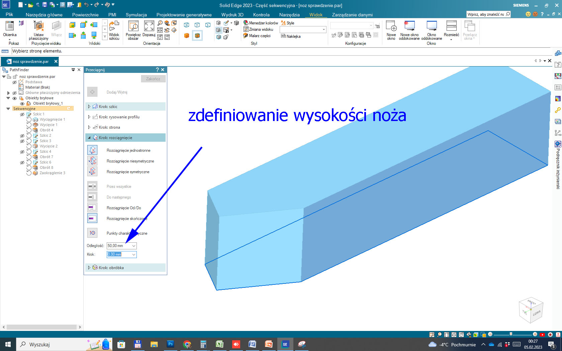Select the Rozciągnięcie Od/Do option icon
This screenshot has height=351, width=562.
click(x=92, y=208)
